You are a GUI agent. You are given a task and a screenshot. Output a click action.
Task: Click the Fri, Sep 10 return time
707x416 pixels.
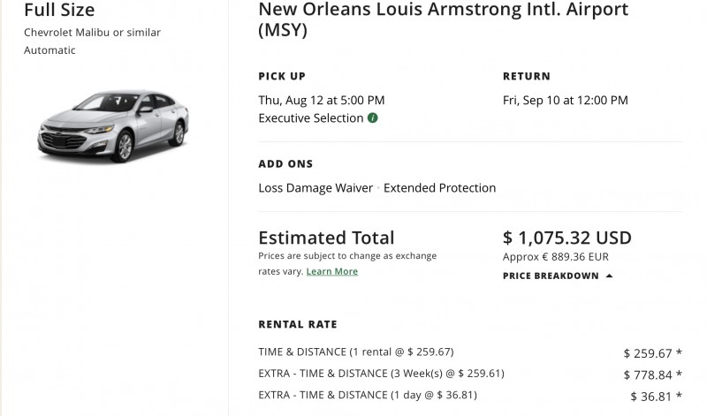tap(565, 100)
